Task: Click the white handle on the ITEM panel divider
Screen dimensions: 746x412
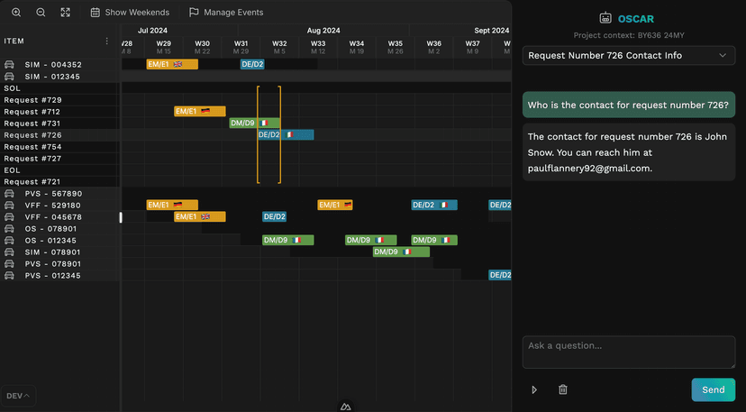Action: tap(121, 217)
